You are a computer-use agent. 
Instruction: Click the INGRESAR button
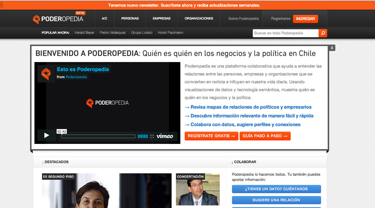[305, 19]
